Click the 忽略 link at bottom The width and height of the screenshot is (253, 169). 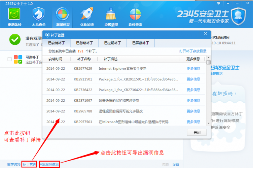point(165,164)
